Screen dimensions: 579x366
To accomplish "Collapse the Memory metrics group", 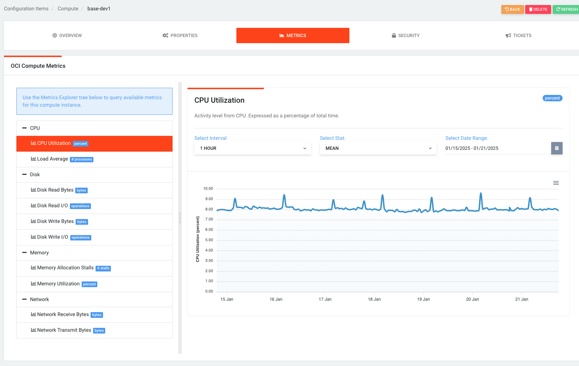I will point(24,253).
